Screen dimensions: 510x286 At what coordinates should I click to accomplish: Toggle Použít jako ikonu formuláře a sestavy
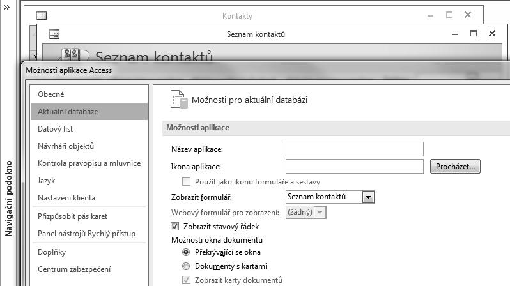pyautogui.click(x=186, y=182)
